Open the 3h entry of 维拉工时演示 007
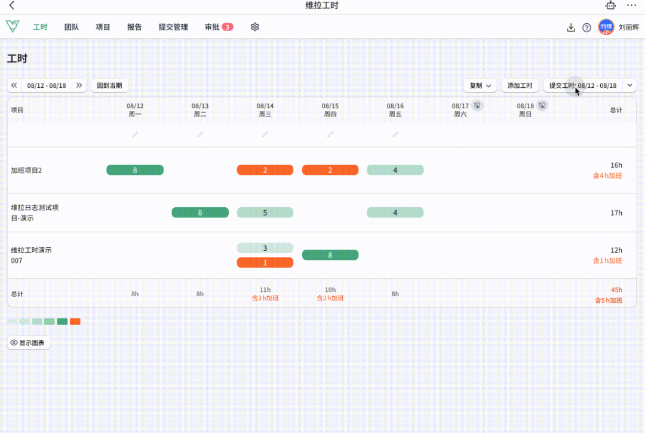Image resolution: width=645 pixels, height=433 pixels. point(265,248)
